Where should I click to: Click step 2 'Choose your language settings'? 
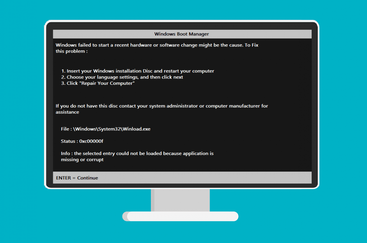tap(122, 77)
